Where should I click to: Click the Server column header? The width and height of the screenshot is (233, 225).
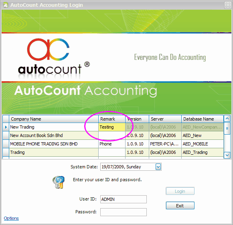point(165,119)
